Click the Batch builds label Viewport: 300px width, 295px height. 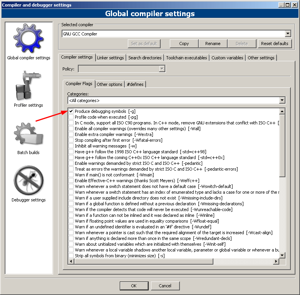(28, 153)
